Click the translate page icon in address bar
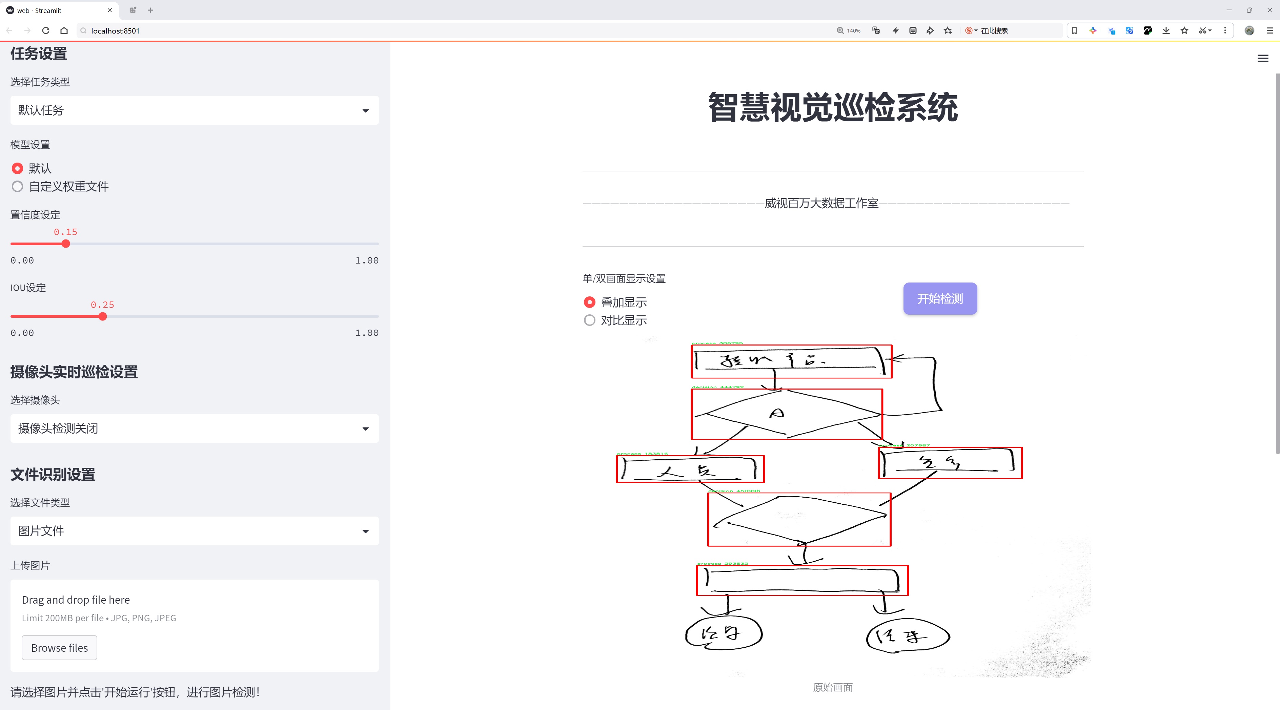1280x710 pixels. click(876, 31)
